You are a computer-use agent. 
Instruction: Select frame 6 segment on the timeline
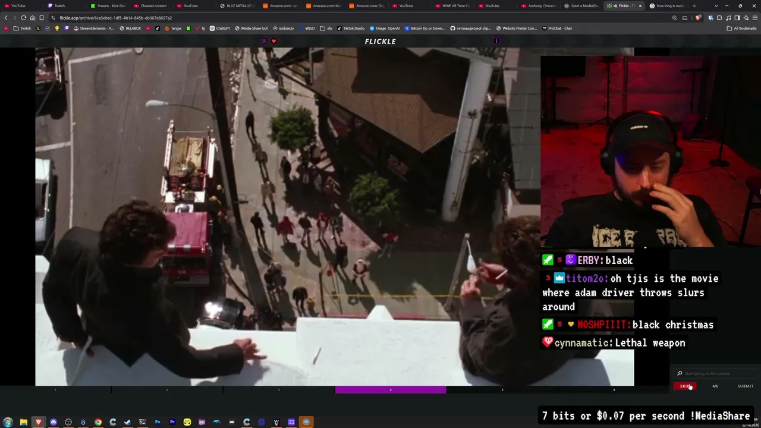pyautogui.click(x=614, y=390)
